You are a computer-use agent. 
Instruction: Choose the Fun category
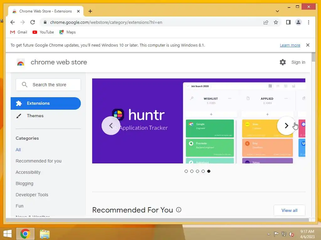pos(19,206)
